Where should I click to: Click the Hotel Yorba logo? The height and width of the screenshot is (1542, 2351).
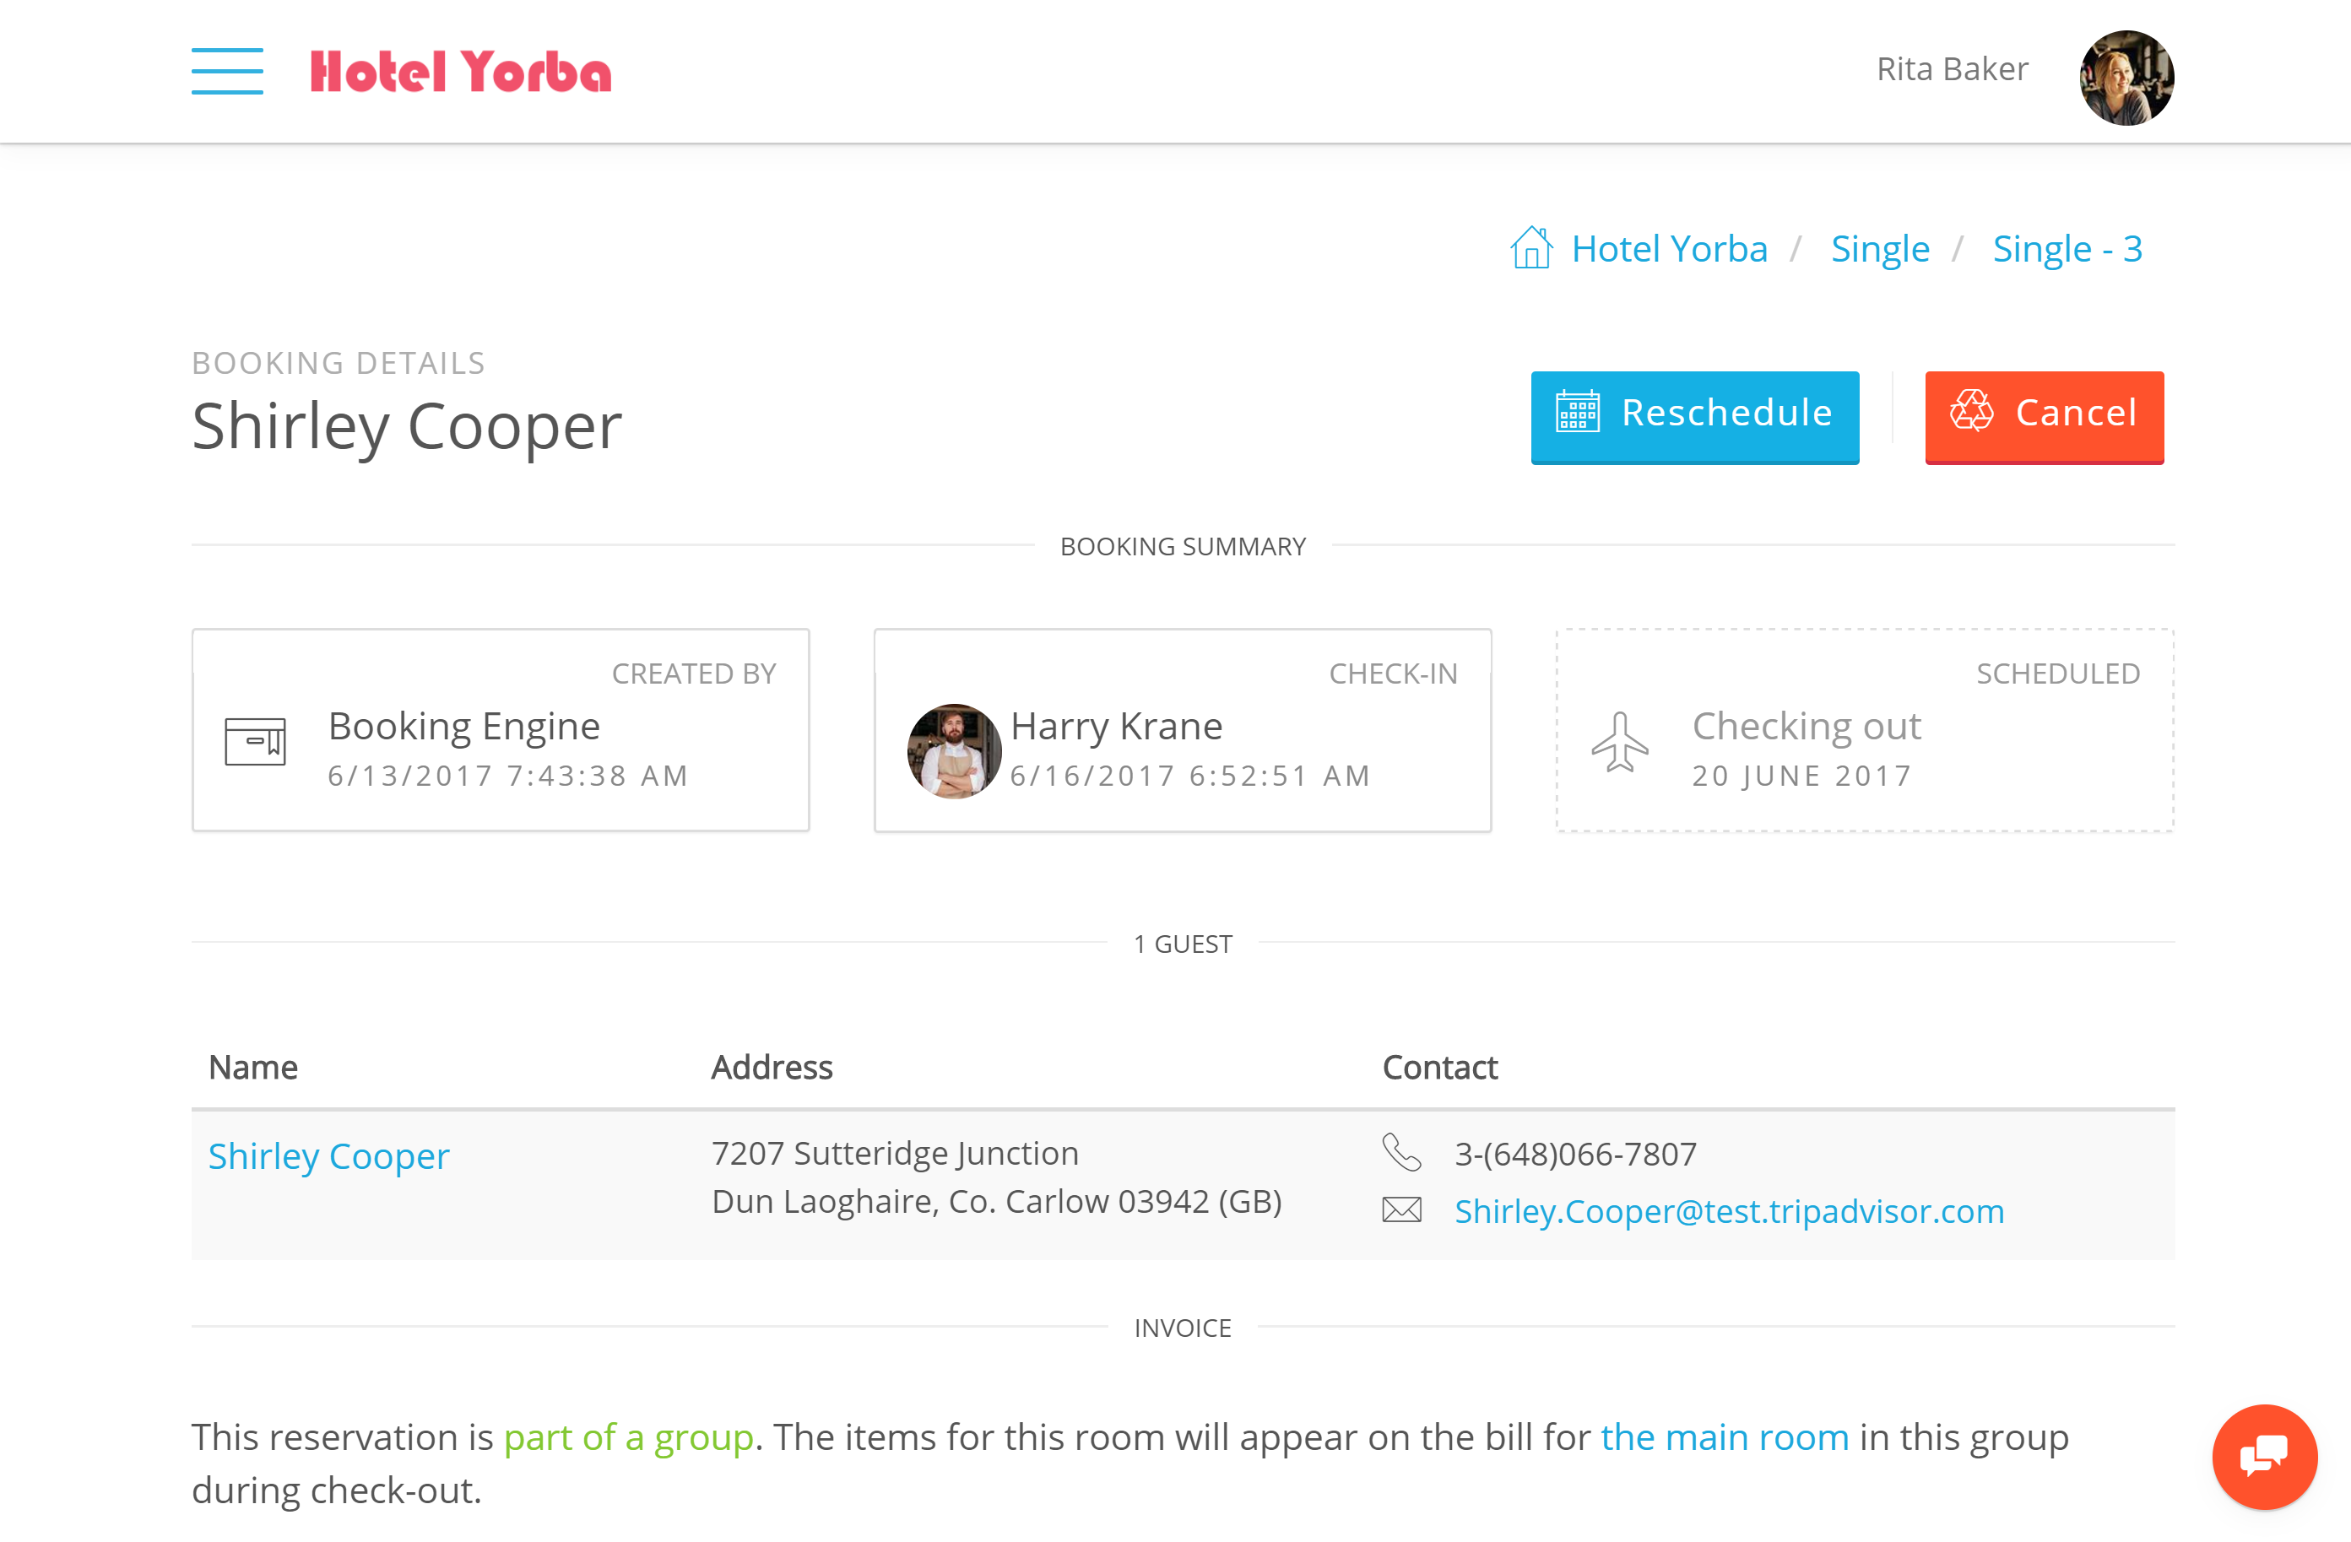point(460,71)
